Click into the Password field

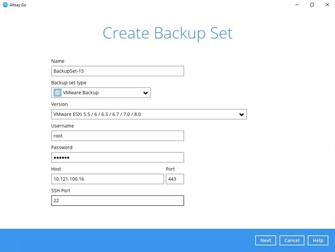[118, 158]
